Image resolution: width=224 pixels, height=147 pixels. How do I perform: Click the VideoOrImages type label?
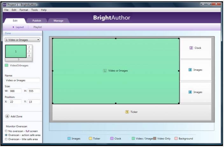19,65
